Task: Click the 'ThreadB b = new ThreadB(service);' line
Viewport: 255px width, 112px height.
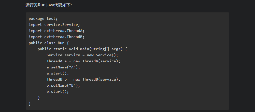Action: (x=83, y=80)
